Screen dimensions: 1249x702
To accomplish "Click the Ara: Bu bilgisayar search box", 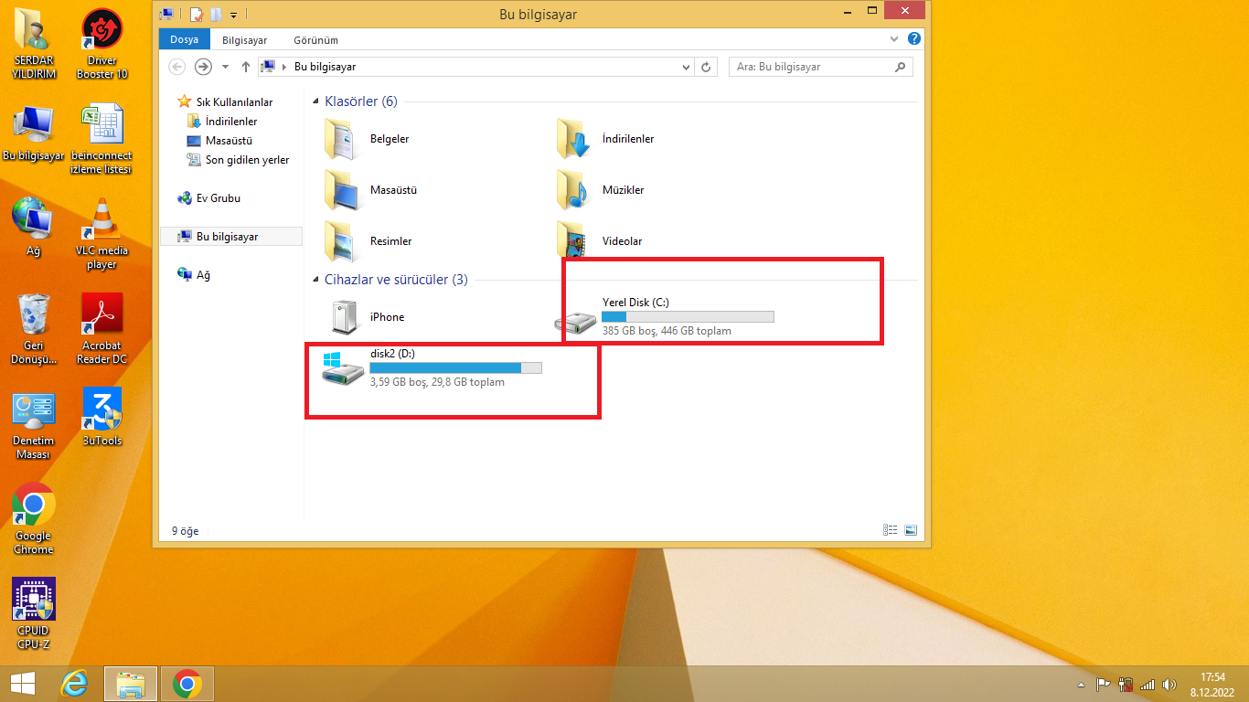I will click(820, 67).
